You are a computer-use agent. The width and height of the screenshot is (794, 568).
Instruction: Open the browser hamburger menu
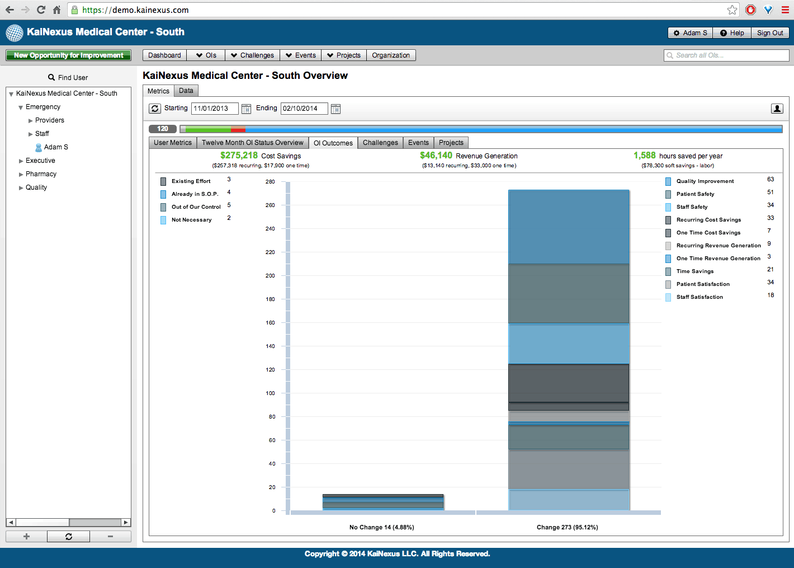pos(785,10)
